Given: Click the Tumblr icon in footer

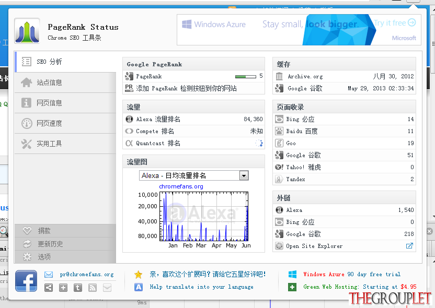Looking at the screenshot, I should [x=78, y=288].
